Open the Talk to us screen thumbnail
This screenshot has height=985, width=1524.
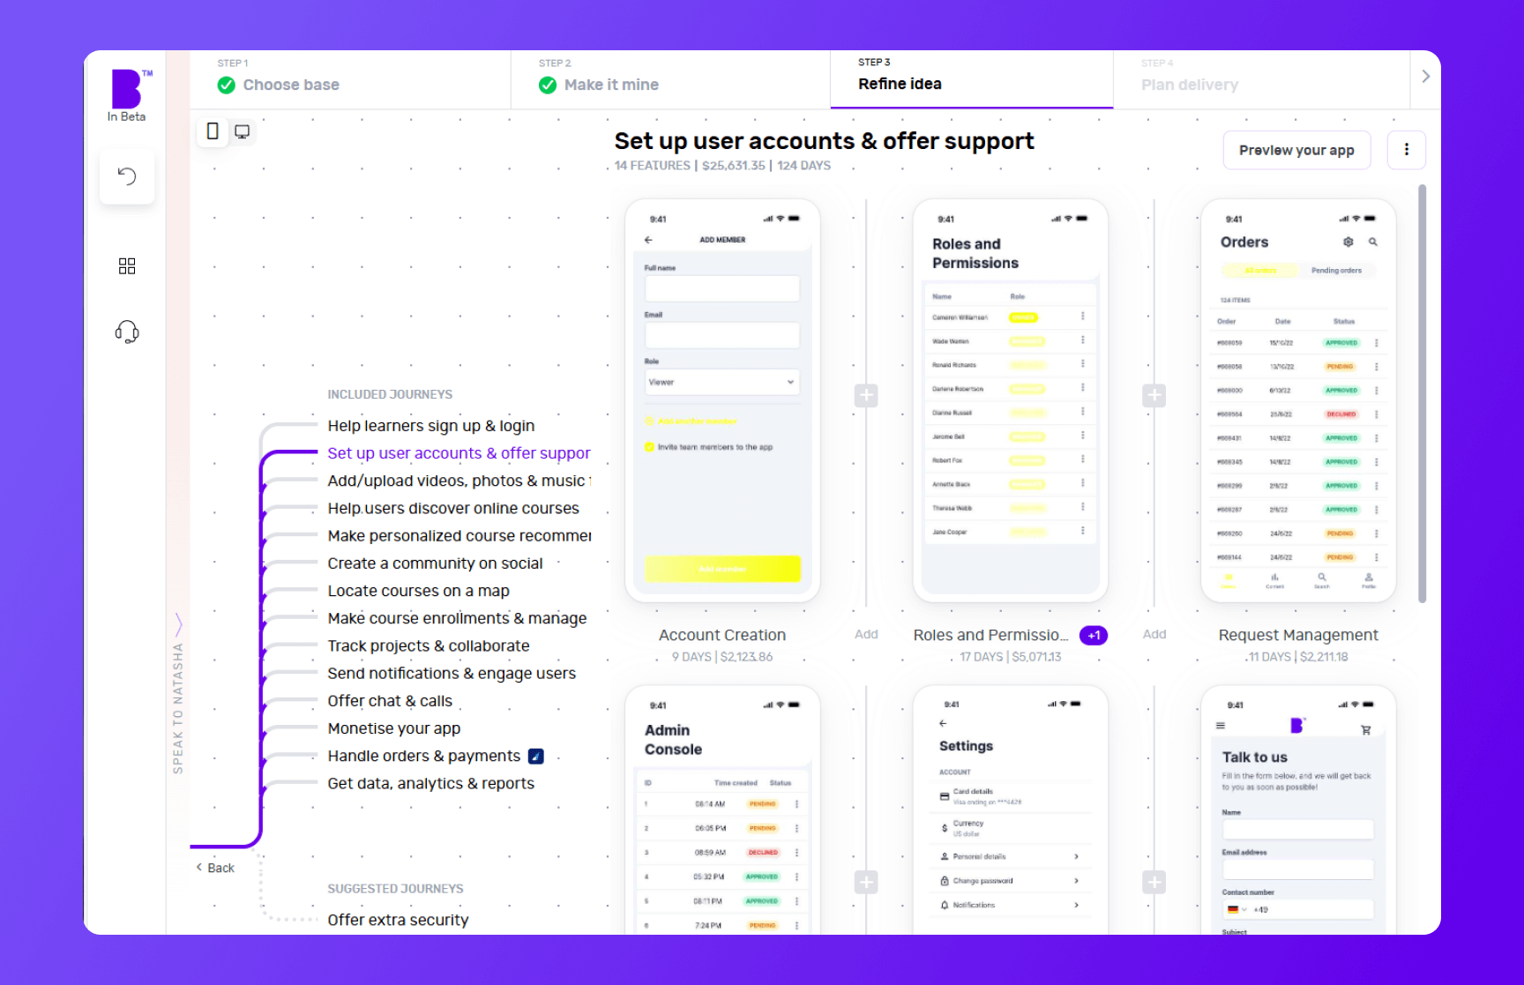click(1298, 810)
